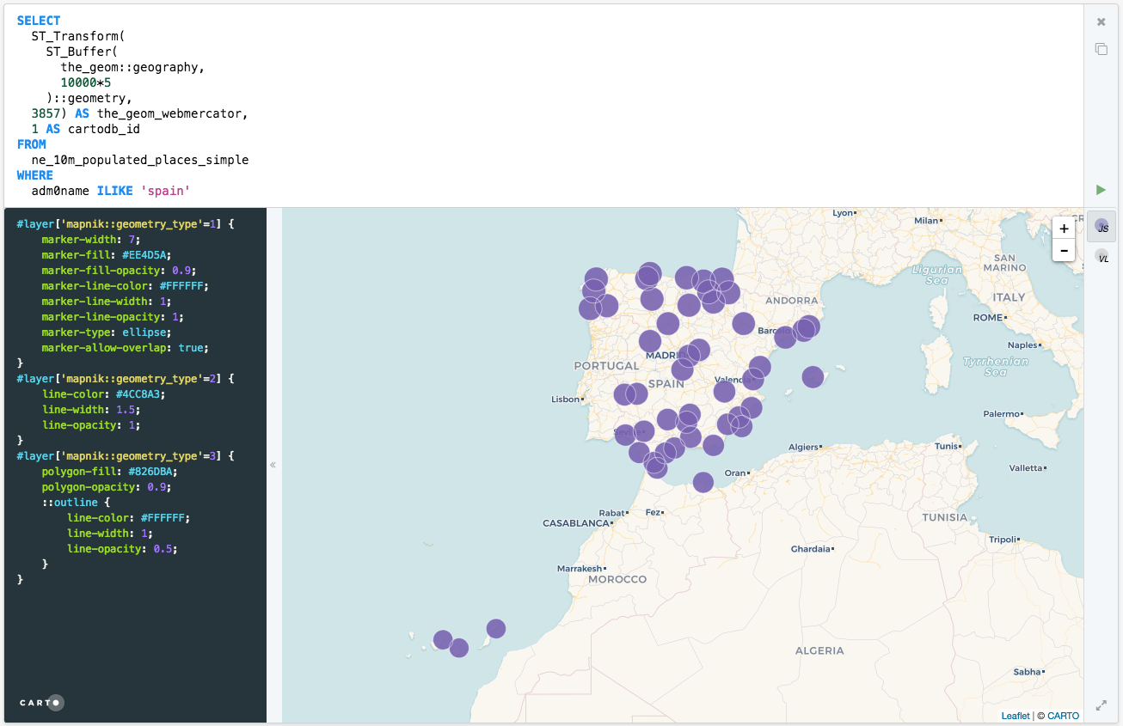Click the CARTO logo in the panel
The width and height of the screenshot is (1123, 726).
tap(41, 703)
